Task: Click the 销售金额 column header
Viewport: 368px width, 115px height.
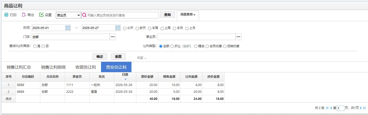Action: coord(169,77)
